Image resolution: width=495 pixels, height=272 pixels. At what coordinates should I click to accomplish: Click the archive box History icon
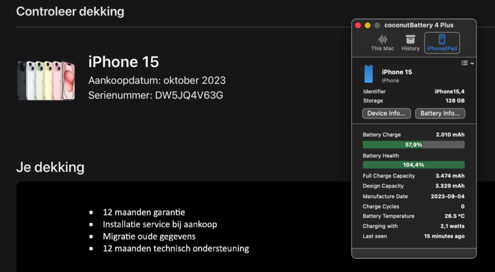pyautogui.click(x=410, y=39)
